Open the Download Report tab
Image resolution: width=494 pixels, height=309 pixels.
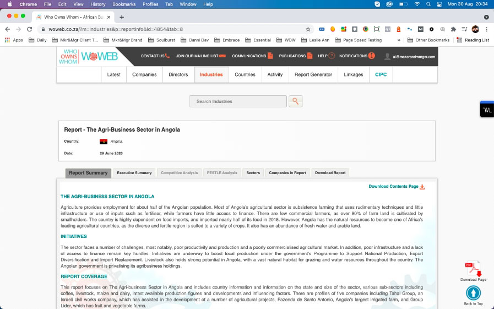coord(330,173)
